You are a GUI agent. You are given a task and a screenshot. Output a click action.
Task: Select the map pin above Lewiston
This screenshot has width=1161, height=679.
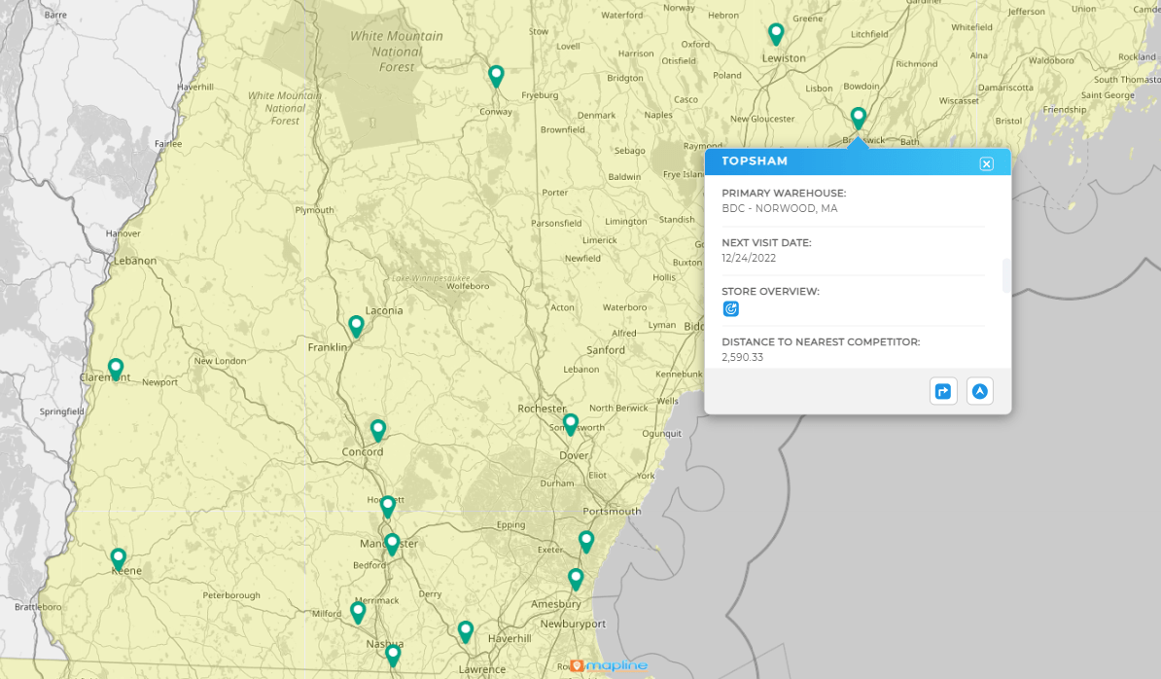coord(775,34)
